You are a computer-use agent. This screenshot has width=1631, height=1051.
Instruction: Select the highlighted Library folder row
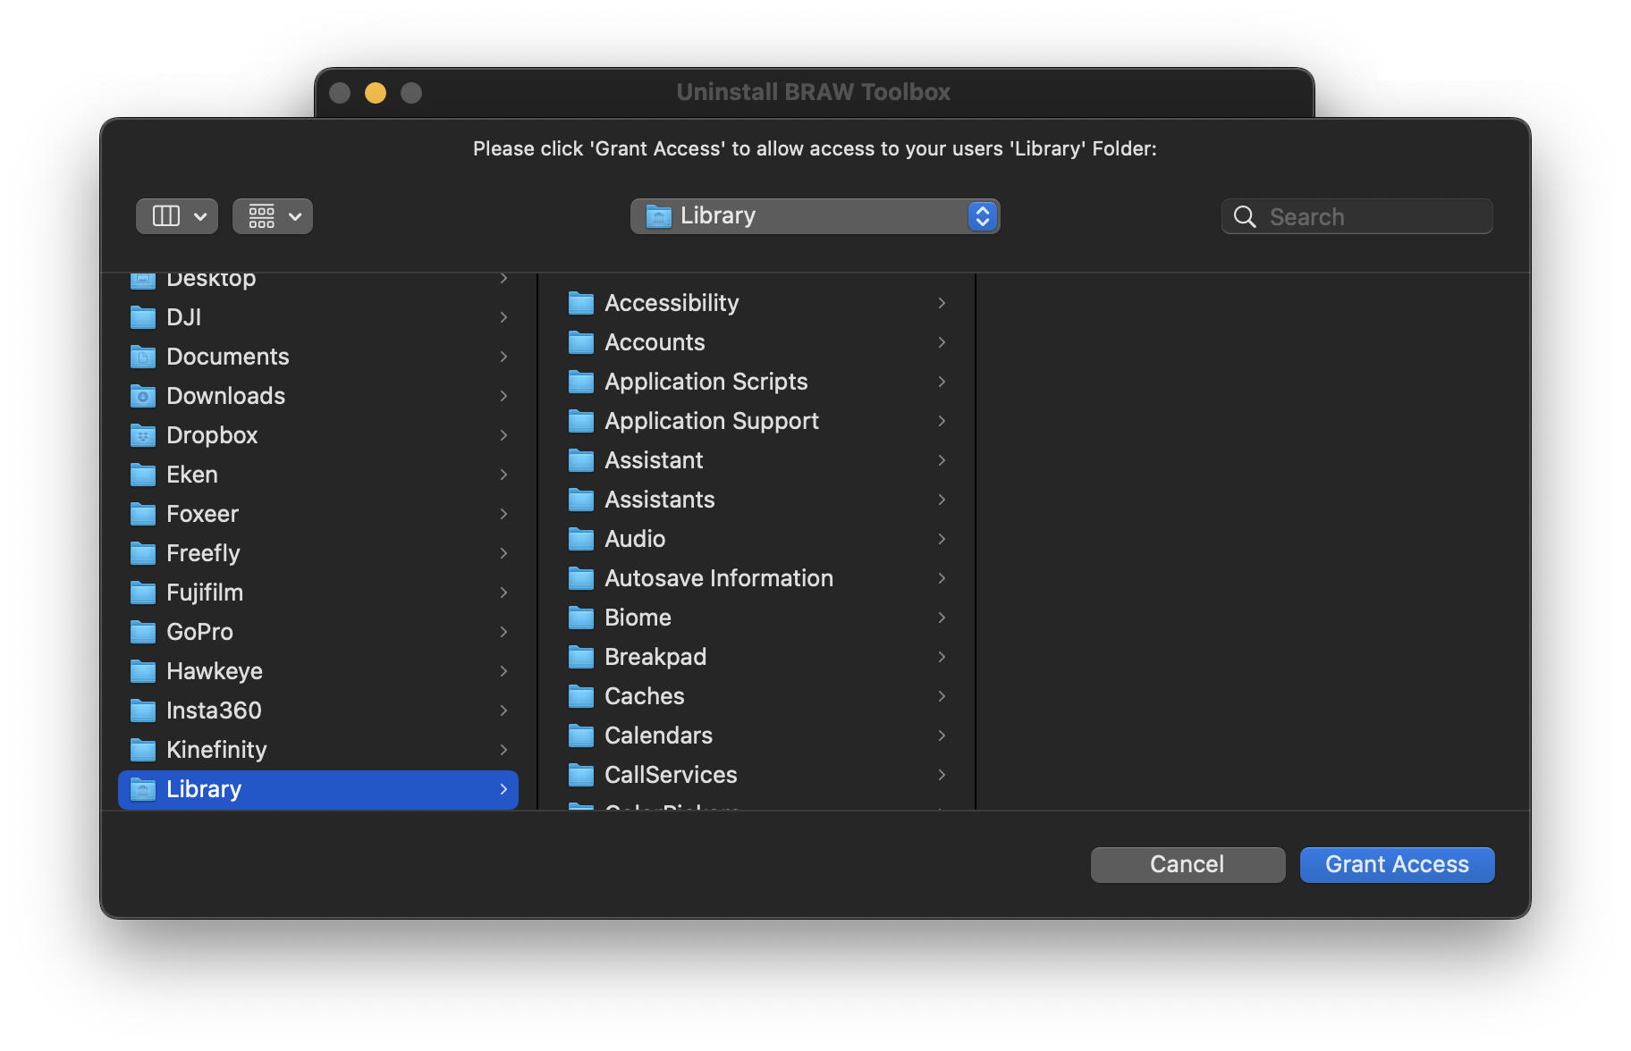pyautogui.click(x=317, y=789)
